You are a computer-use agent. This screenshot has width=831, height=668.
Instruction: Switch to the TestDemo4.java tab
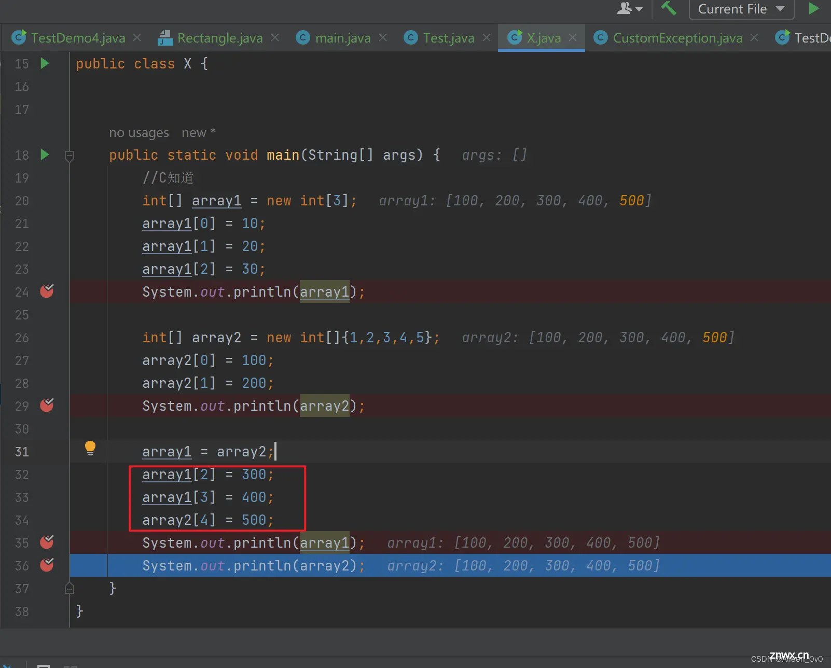[x=78, y=38]
